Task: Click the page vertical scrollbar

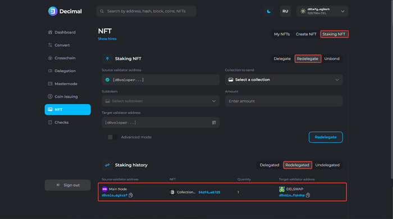Action: 392,90
